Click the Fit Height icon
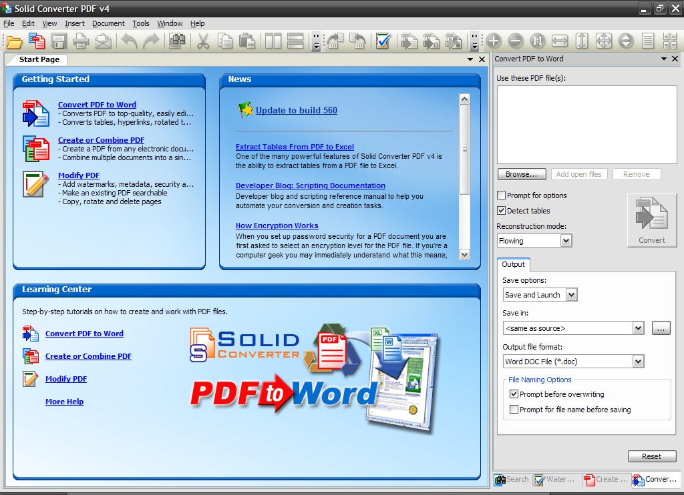Image resolution: width=684 pixels, height=495 pixels. pos(582,41)
